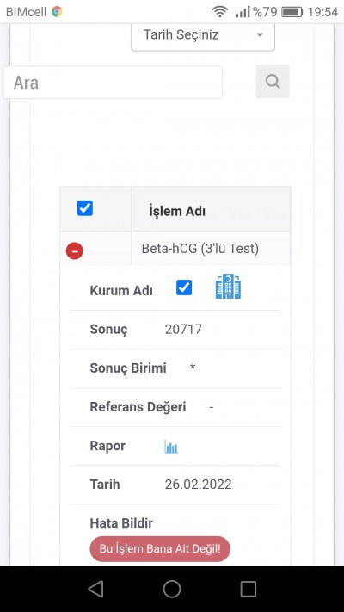Click the Sonuç value 20717

tap(183, 330)
